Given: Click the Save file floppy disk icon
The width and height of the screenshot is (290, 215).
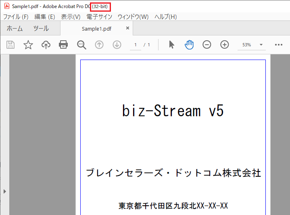Looking at the screenshot, I should pos(10,45).
